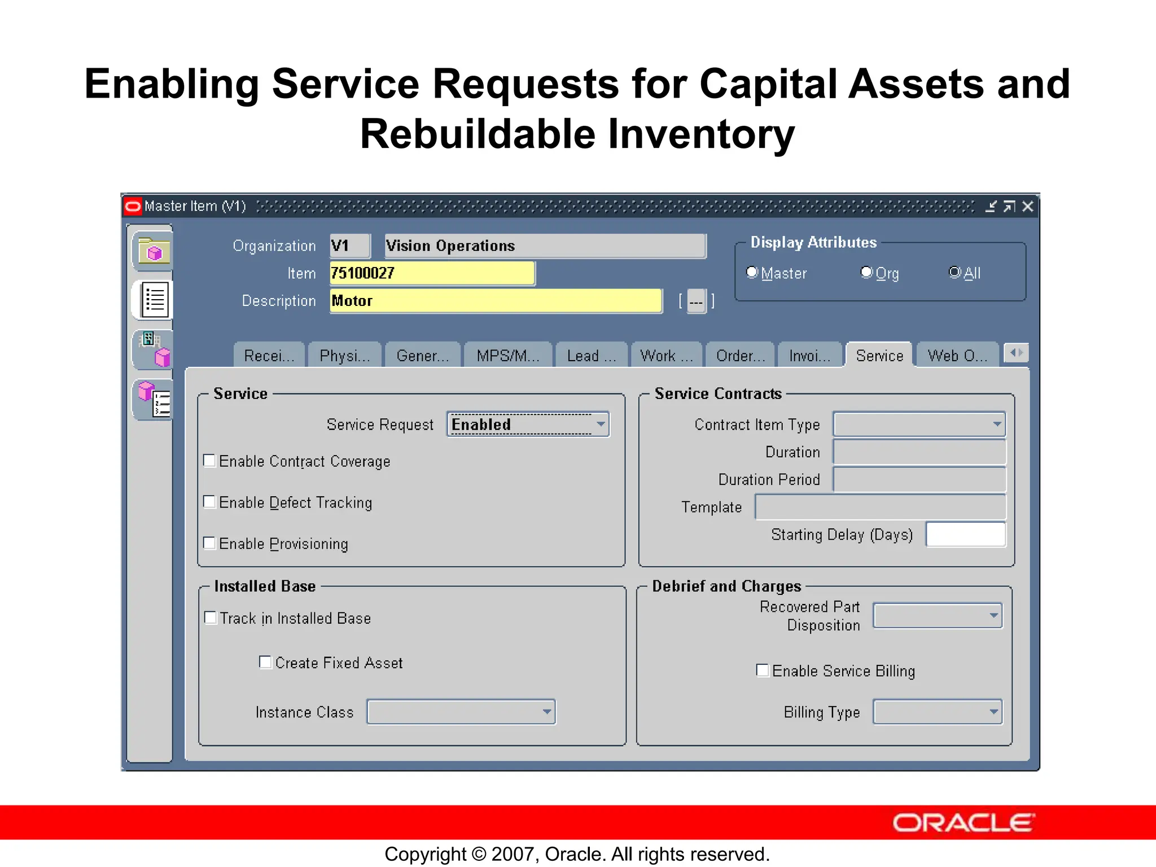Open the Invoi... tab
Image resolution: width=1156 pixels, height=867 pixels.
(x=810, y=355)
